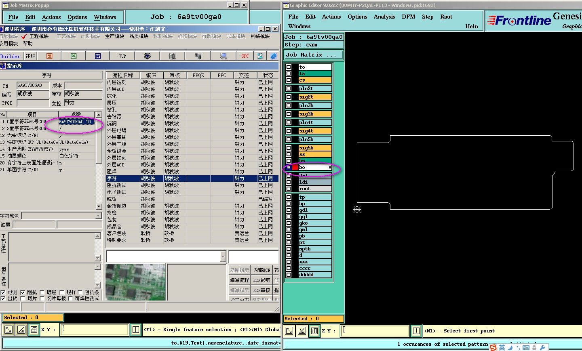The width and height of the screenshot is (582, 351).
Task: Toggle the 电测 checkbox
Action: [x=3, y=292]
